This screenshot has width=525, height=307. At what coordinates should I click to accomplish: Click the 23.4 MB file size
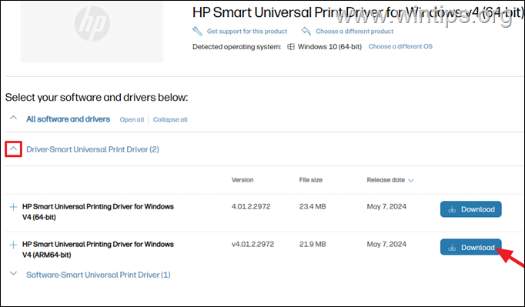click(x=313, y=206)
